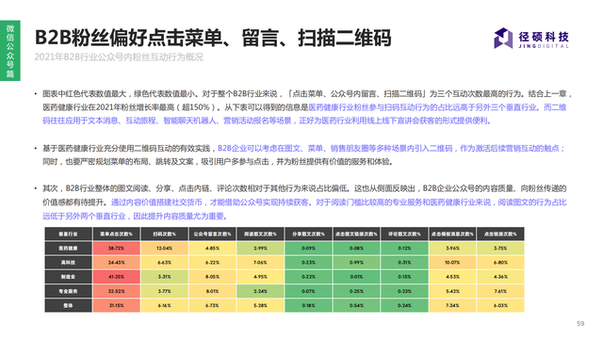603x339 pixels.
Task: Click the blue text beginning B2B企业可以考虑在图文
Action: (x=391, y=149)
